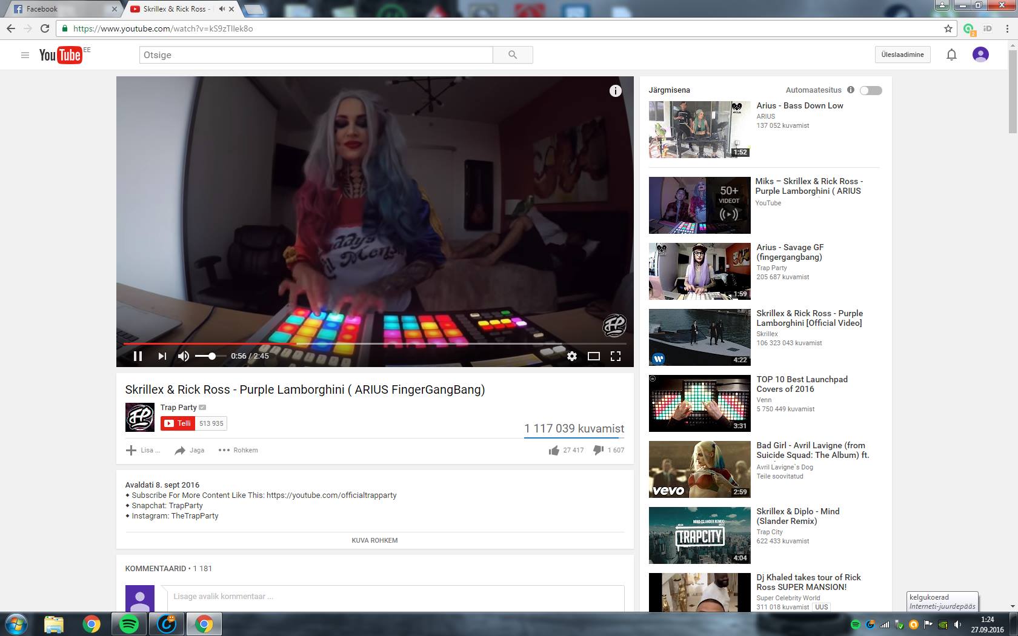Image resolution: width=1018 pixels, height=636 pixels.
Task: Add video to playlist via Lisa
Action: point(143,450)
